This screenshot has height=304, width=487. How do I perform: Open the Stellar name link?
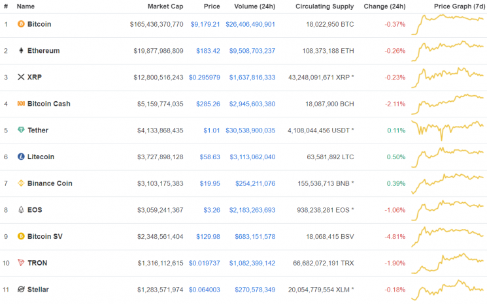click(x=38, y=289)
